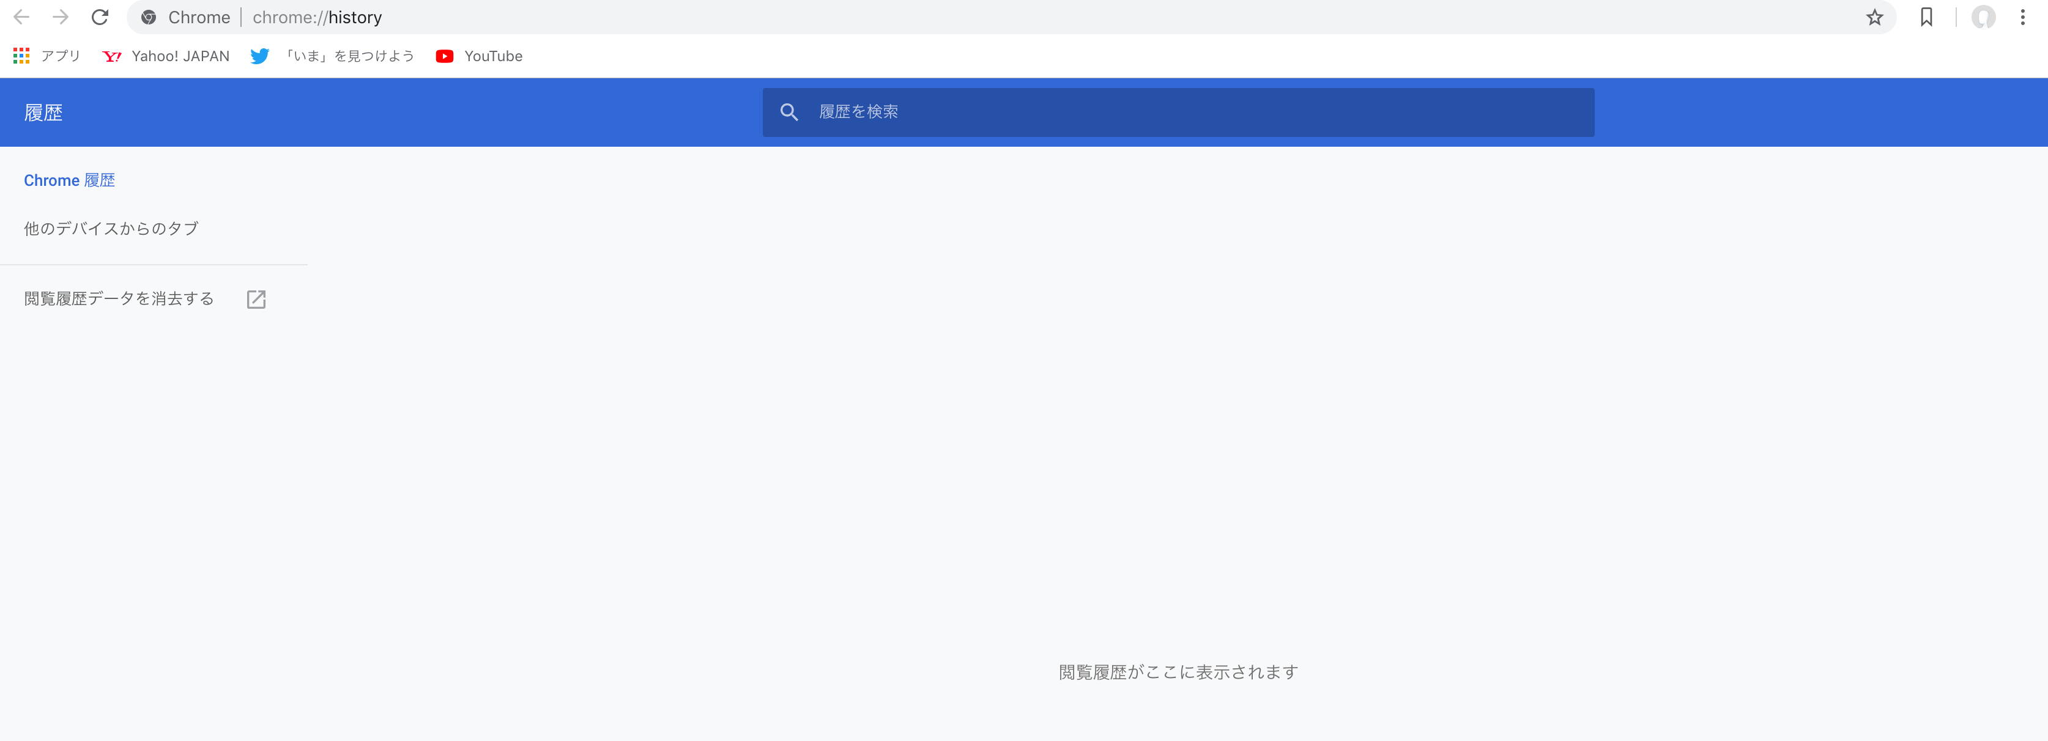Open the reading list bookmark icon
Viewport: 2048px width, 741px height.
1926,18
